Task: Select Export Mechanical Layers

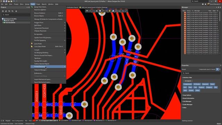Action: pyautogui.click(x=48, y=82)
